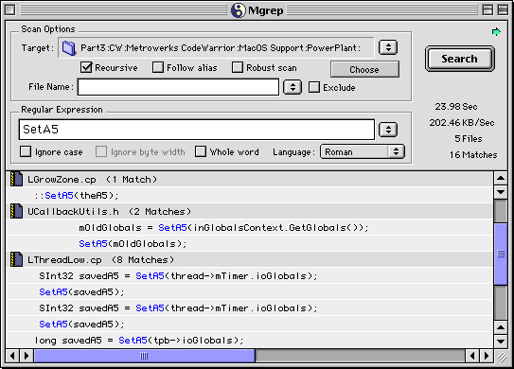Click the green arrow icon at top right
The width and height of the screenshot is (514, 369).
496,32
